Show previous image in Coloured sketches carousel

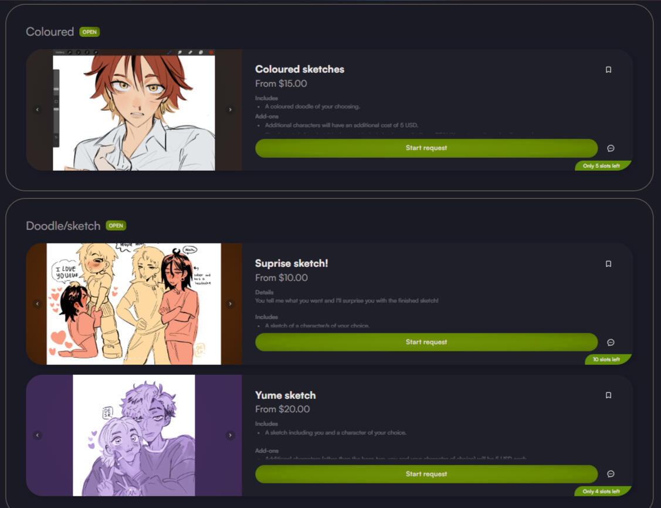[x=38, y=110]
